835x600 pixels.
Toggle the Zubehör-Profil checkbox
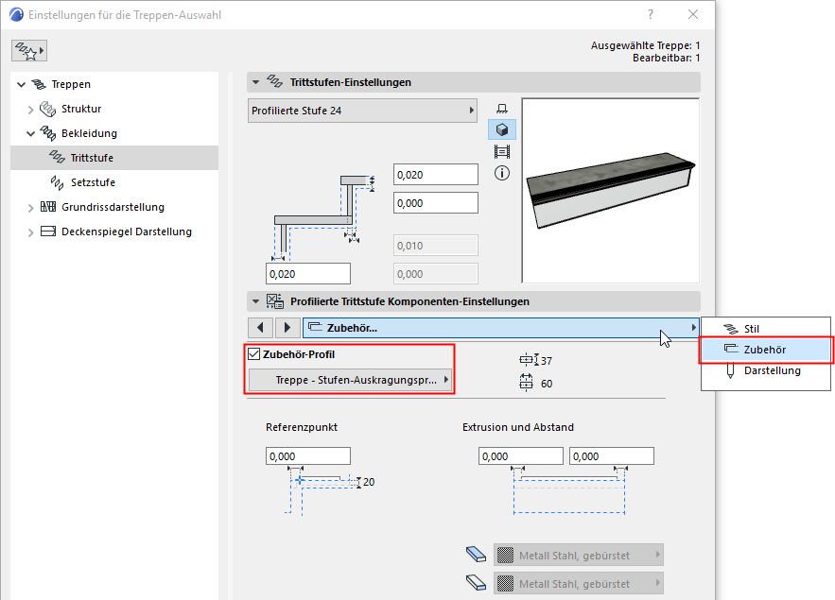[x=254, y=354]
